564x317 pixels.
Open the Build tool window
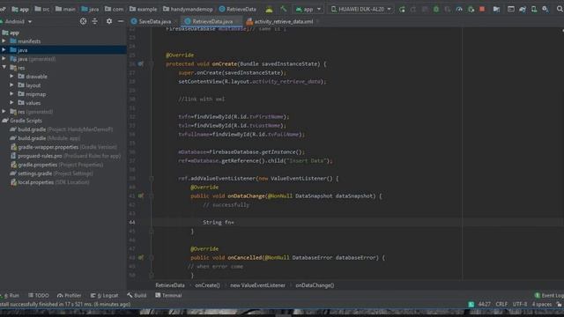point(137,296)
